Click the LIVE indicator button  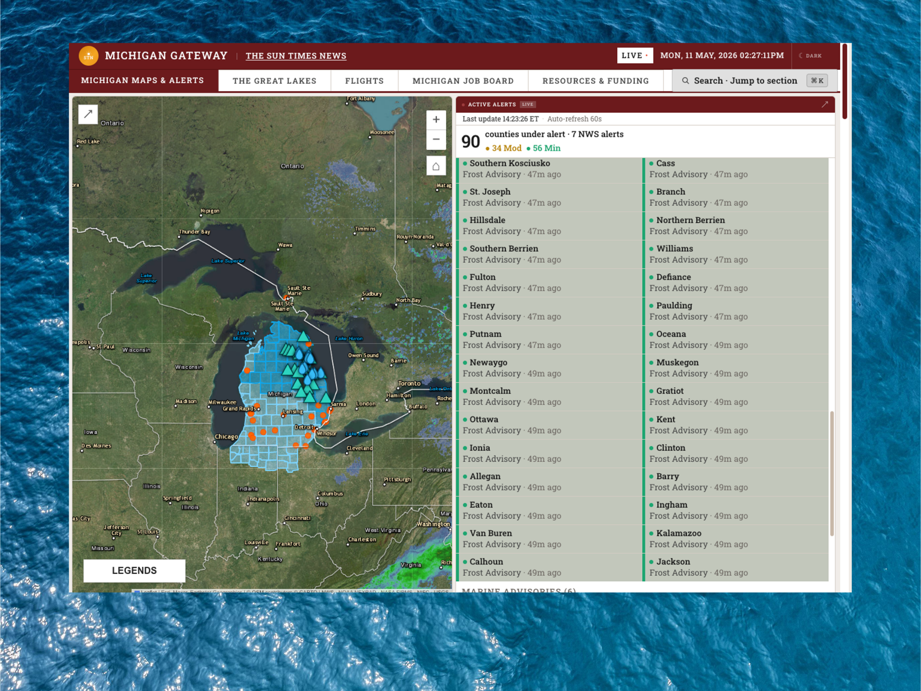click(635, 55)
